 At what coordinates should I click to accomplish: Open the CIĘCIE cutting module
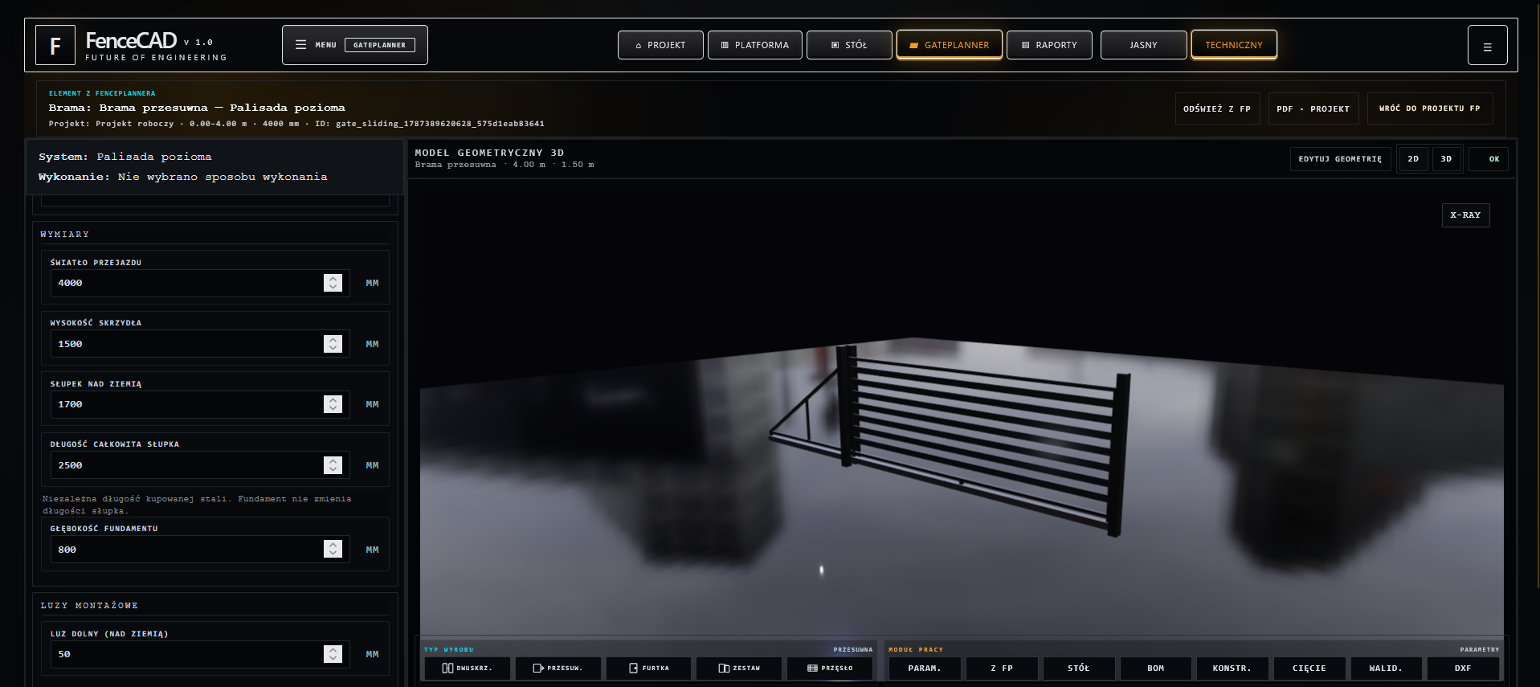pos(1309,669)
